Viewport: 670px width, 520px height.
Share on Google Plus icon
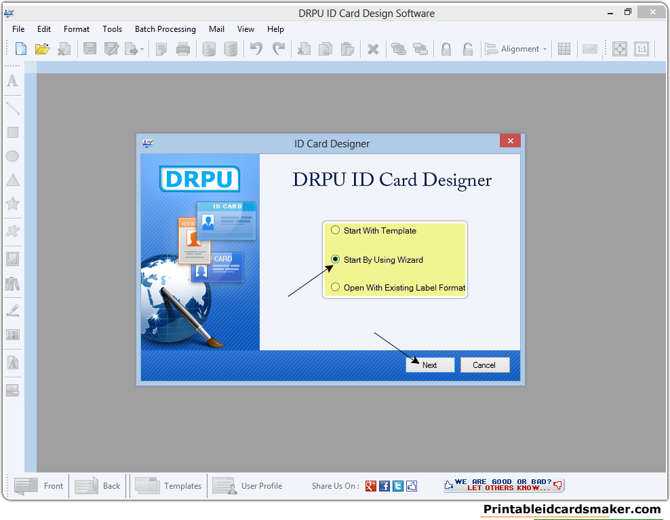click(x=371, y=486)
